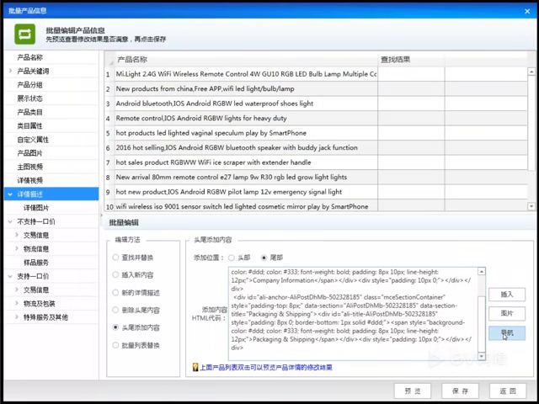This screenshot has width=539, height=404.
Task: Expand 交易信息 under 不支持一口价
Action: (x=17, y=235)
